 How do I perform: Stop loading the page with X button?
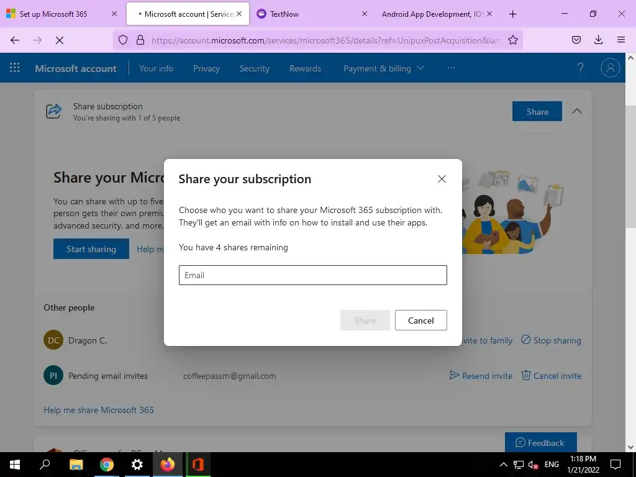click(x=59, y=40)
